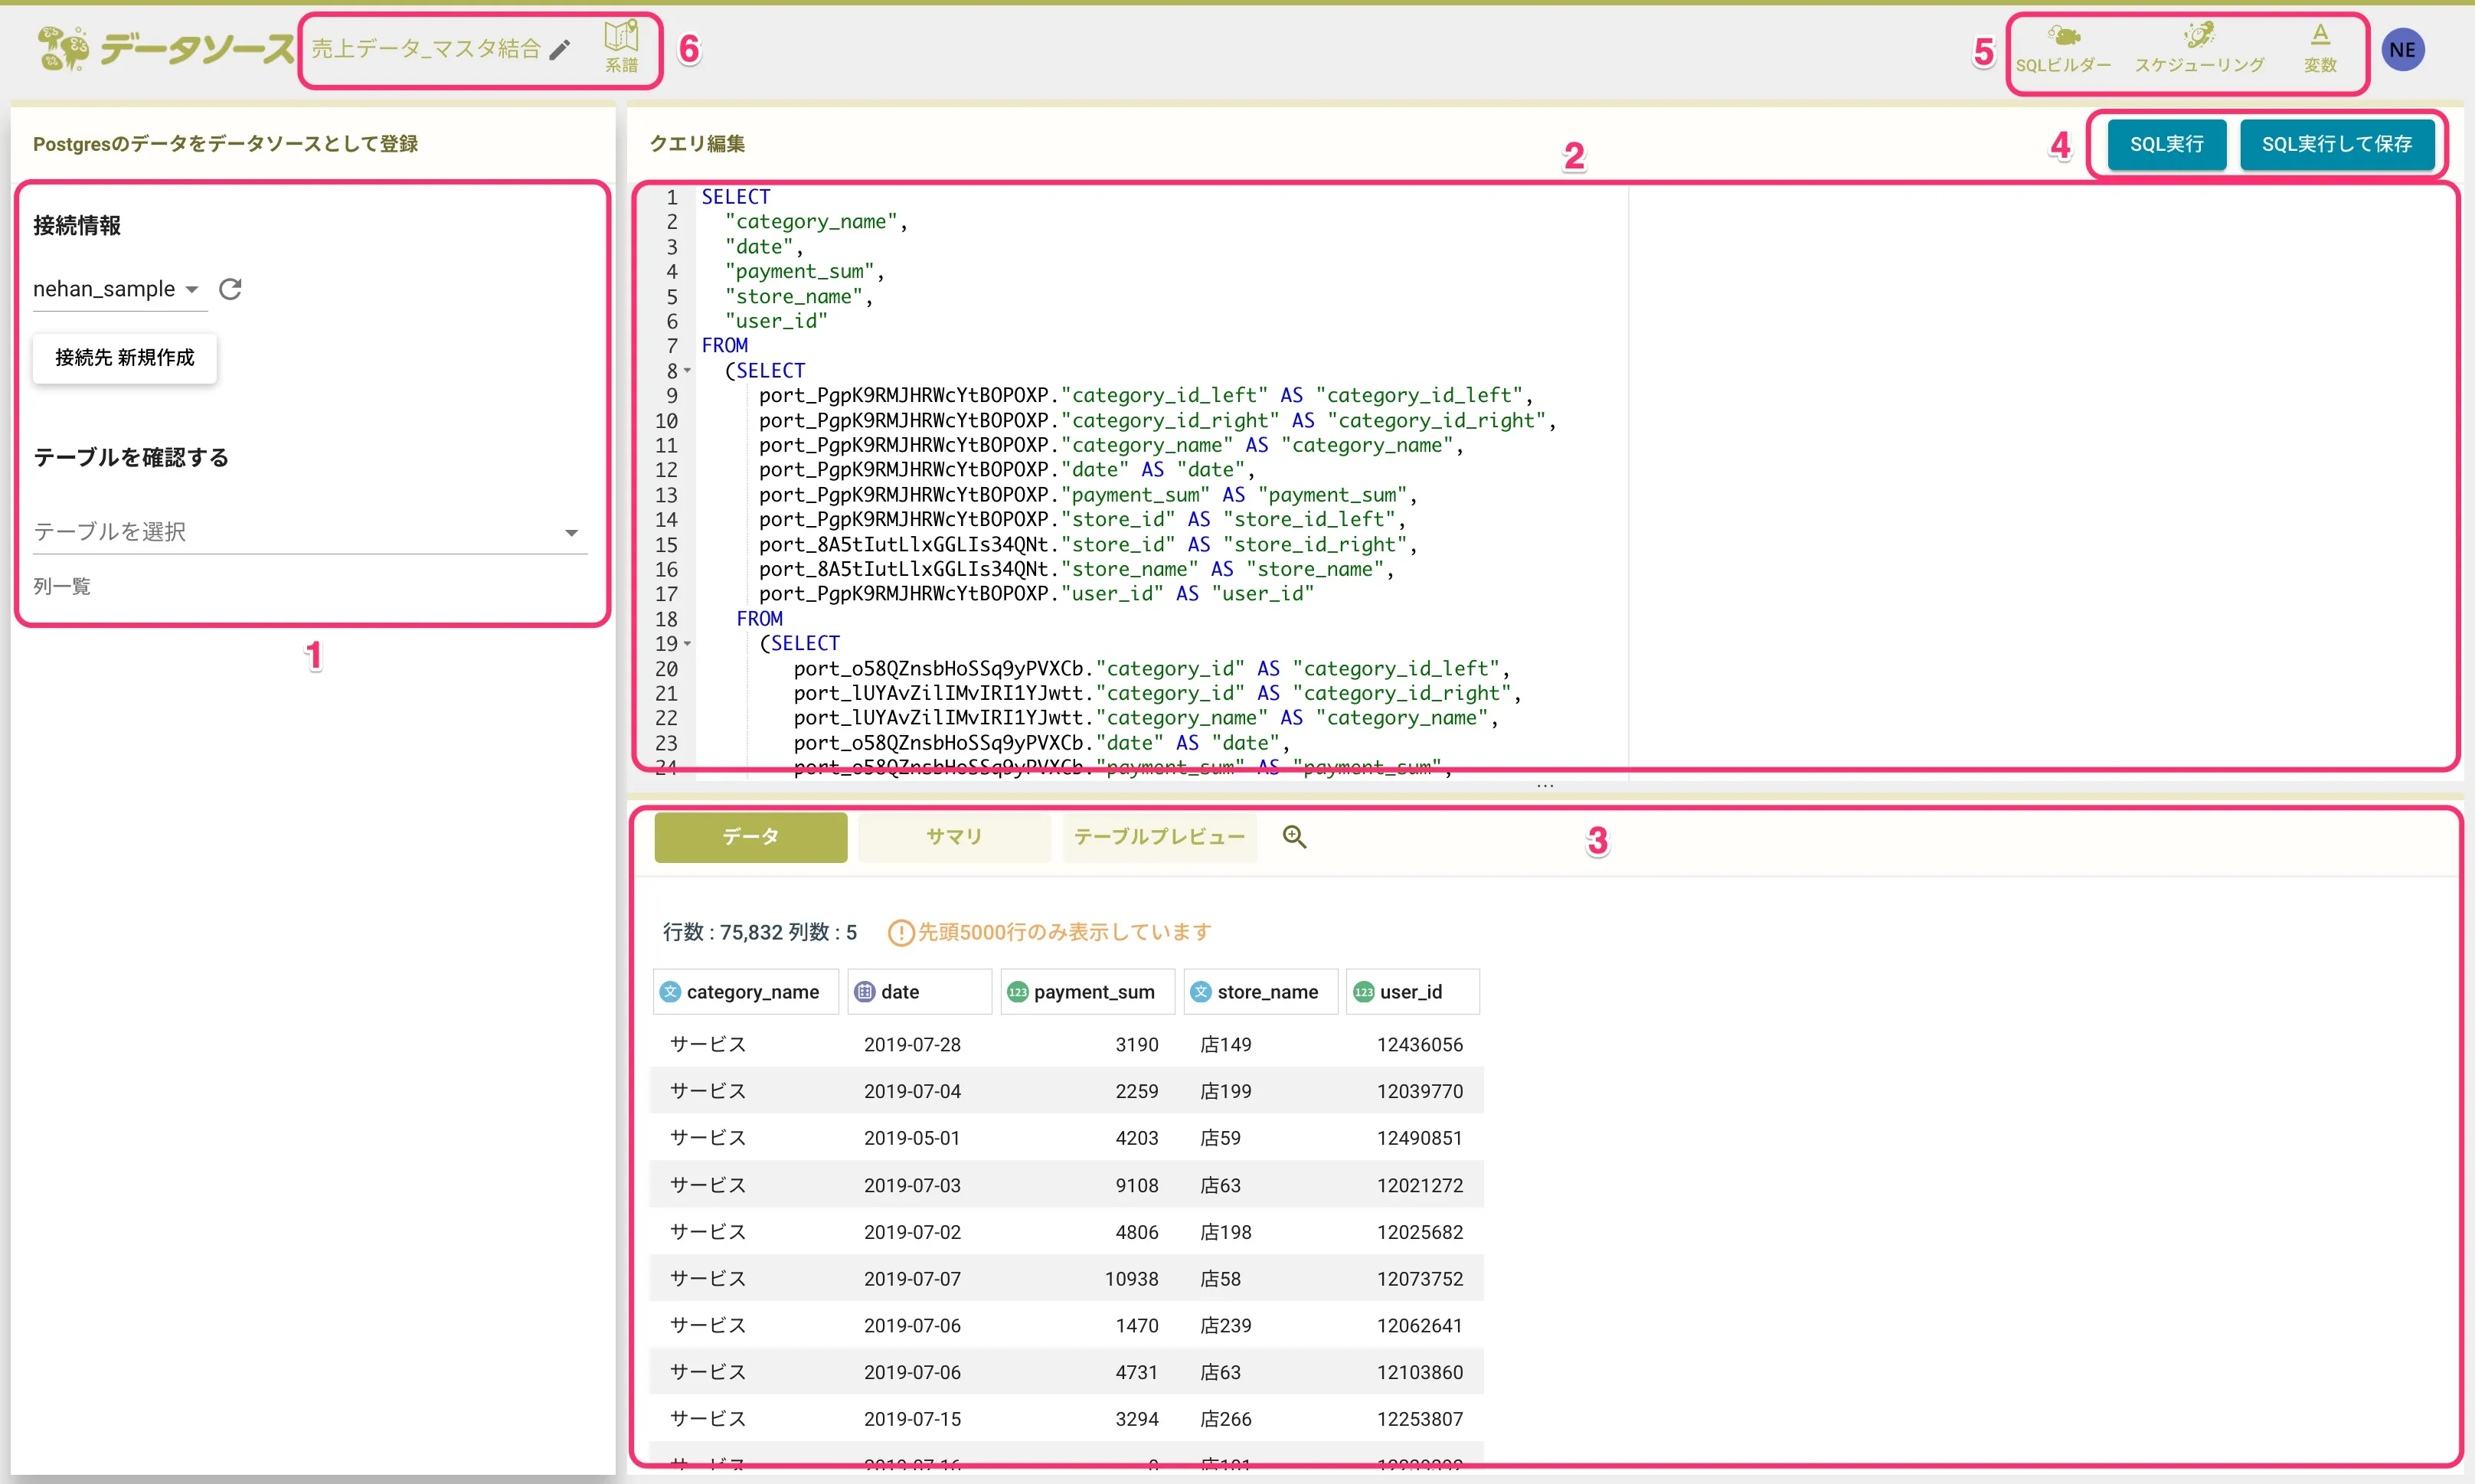
Task: Click the user_id cell 12103860
Action: point(1419,1372)
